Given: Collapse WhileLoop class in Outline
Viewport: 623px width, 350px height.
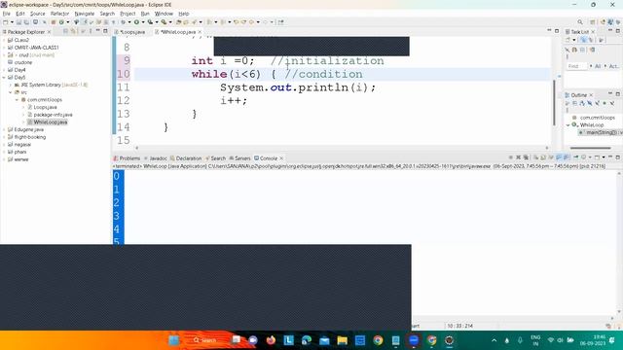Looking at the screenshot, I should click(568, 125).
